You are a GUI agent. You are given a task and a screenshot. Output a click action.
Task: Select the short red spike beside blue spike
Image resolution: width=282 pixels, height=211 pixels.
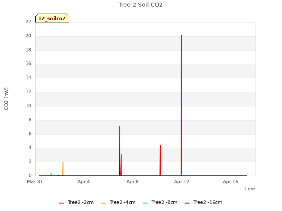(x=122, y=165)
